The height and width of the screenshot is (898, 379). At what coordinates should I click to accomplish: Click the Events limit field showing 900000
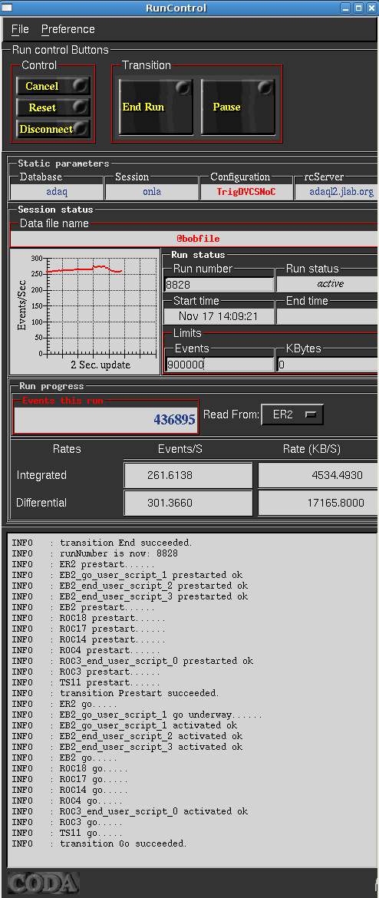(219, 365)
